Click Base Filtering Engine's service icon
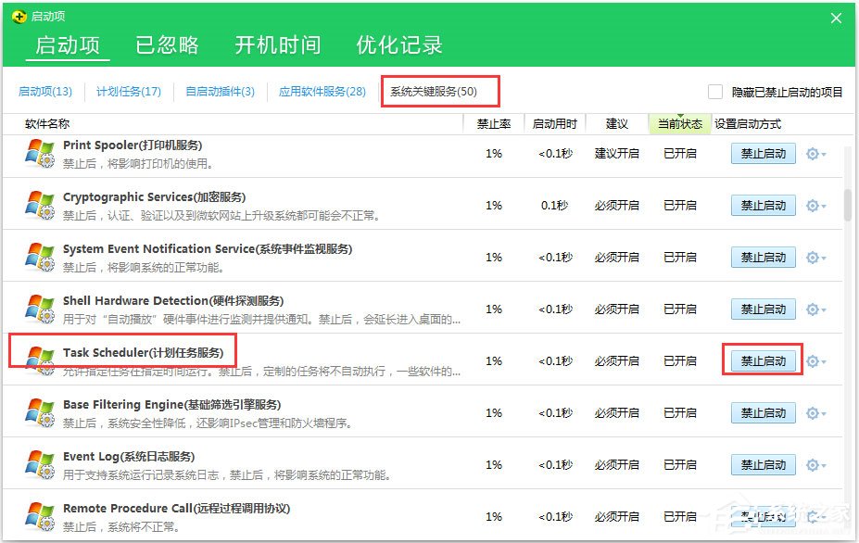 point(38,412)
